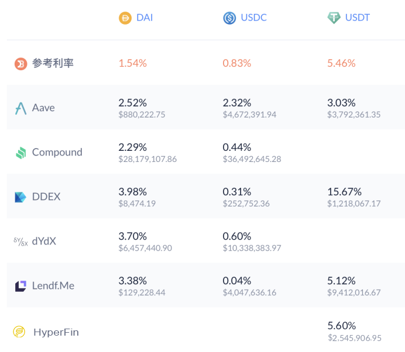Click DDEX USDC rate 0.31%

coord(237,192)
